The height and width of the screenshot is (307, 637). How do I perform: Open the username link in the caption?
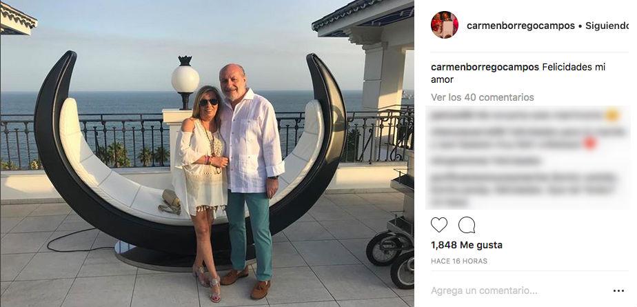click(485, 67)
